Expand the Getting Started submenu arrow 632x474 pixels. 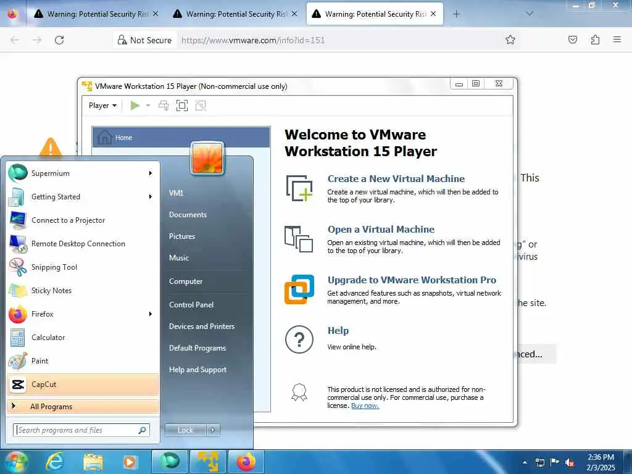pos(151,197)
